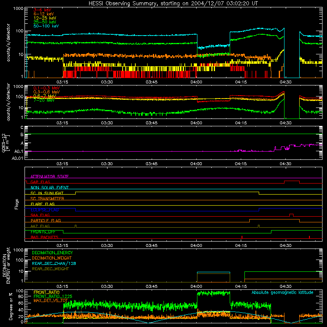The image size is (327, 327).
Task: Click the DECIMATION_ENERGY legend label
Action: [x=52, y=253]
